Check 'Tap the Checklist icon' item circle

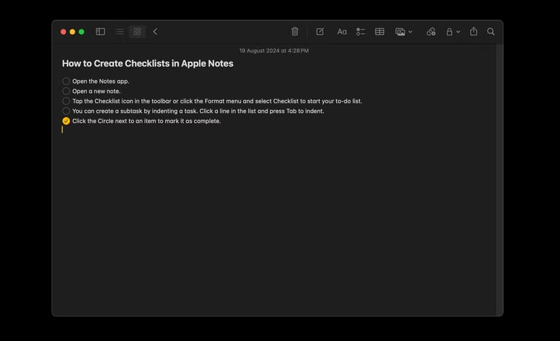click(66, 101)
